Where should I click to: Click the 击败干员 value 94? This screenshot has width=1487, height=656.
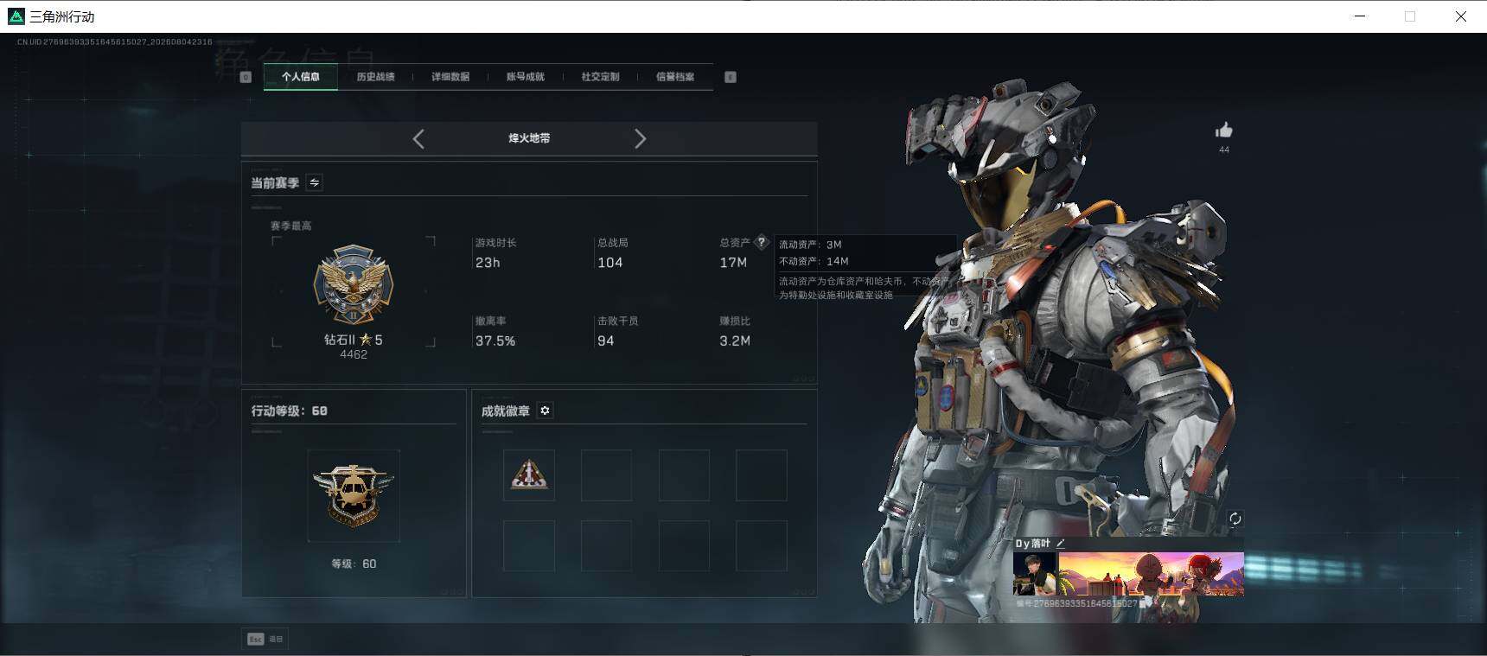coord(605,341)
